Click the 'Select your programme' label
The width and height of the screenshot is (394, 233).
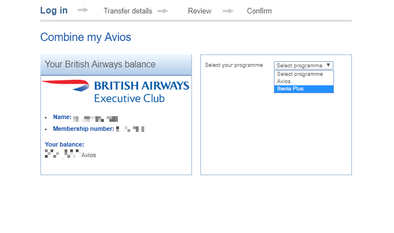coord(233,65)
